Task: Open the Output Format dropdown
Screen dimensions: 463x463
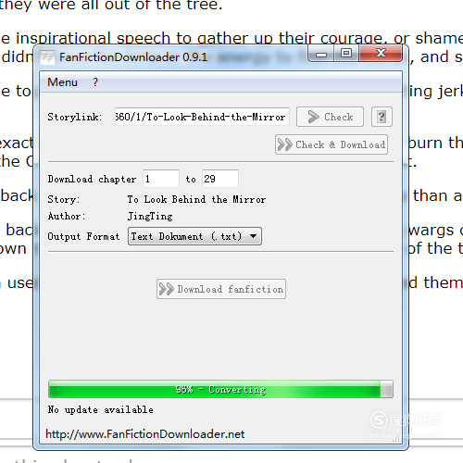Action: coord(195,236)
